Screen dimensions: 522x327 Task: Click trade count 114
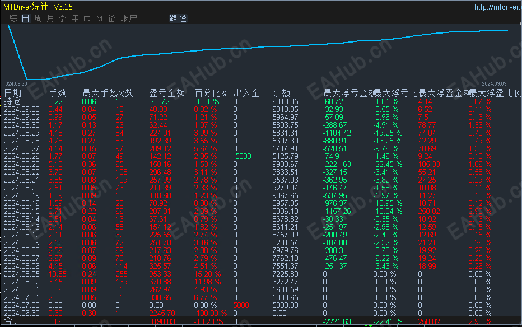pyautogui.click(x=122, y=266)
